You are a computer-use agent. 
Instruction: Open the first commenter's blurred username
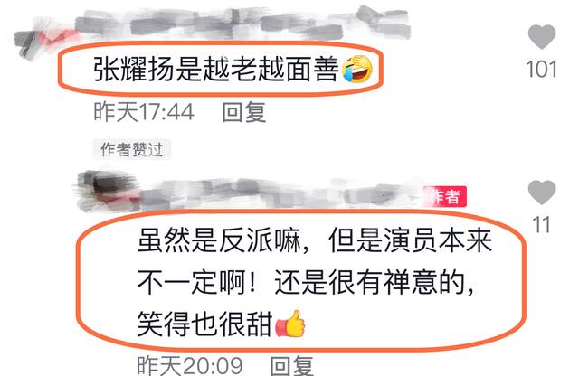pyautogui.click(x=243, y=23)
